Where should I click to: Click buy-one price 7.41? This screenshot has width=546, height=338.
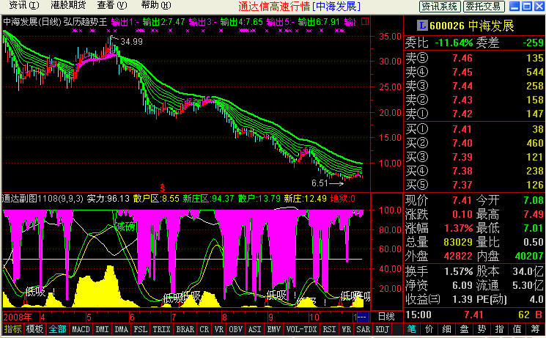462,129
